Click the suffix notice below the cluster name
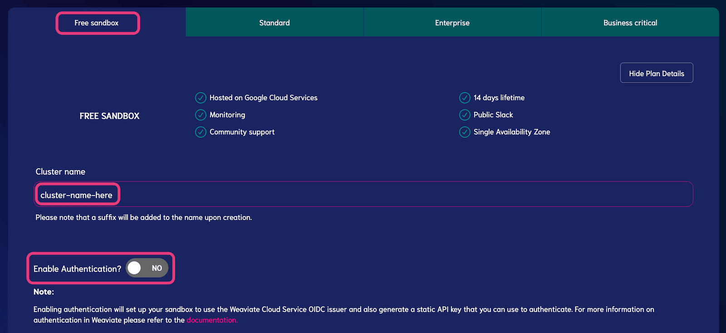This screenshot has height=333, width=726. coord(143,218)
